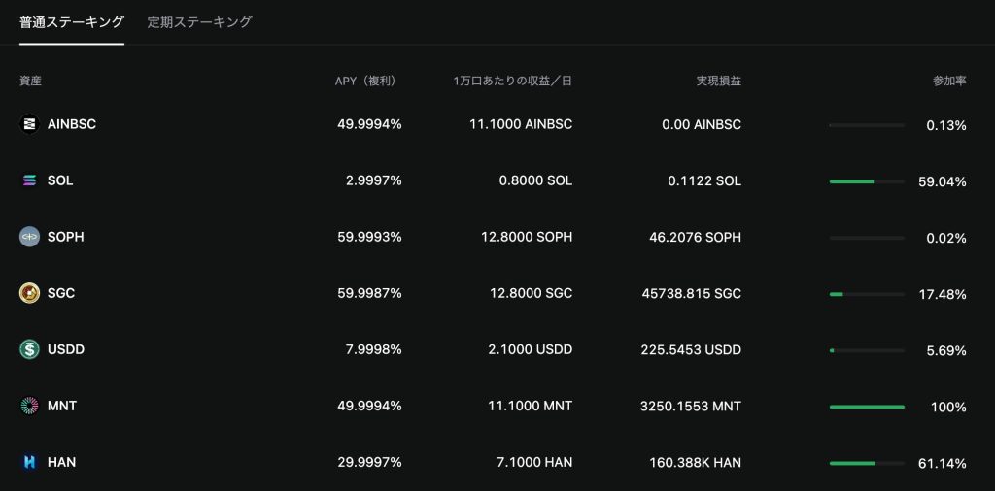The width and height of the screenshot is (995, 491).
Task: Select the SOPH asset icon
Action: click(x=30, y=237)
